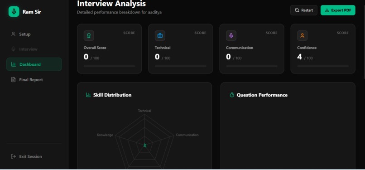Click the exit arrow icon beside Exit Session
The width and height of the screenshot is (365, 170).
[14, 156]
